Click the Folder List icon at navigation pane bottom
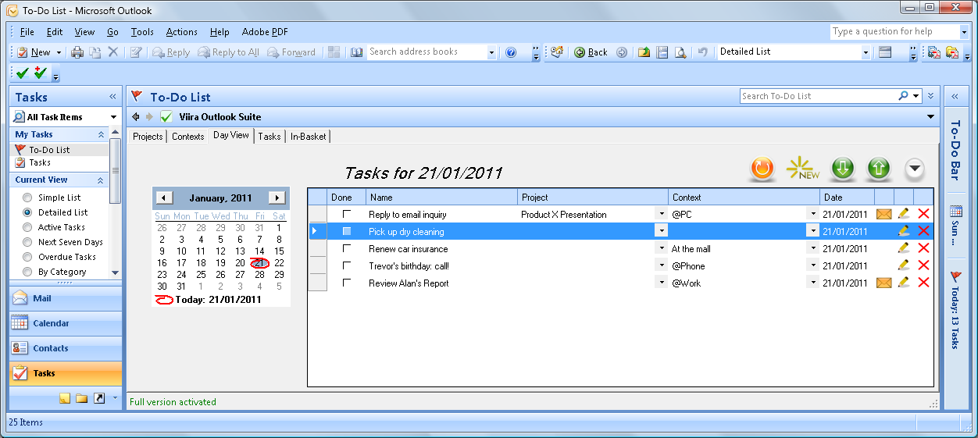Screen dimensions: 978x438 coord(82,398)
